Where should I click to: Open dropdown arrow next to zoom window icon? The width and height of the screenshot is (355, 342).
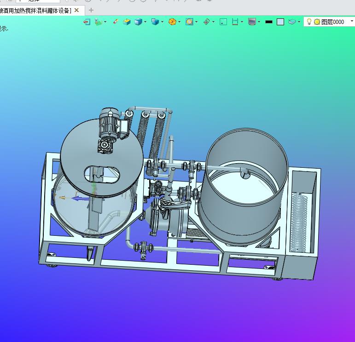[196, 22]
